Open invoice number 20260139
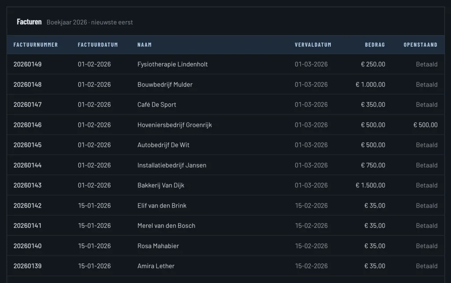Image resolution: width=451 pixels, height=283 pixels. tap(27, 266)
